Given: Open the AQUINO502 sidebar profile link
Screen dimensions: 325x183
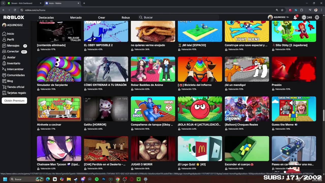Looking at the screenshot, I should [12, 25].
